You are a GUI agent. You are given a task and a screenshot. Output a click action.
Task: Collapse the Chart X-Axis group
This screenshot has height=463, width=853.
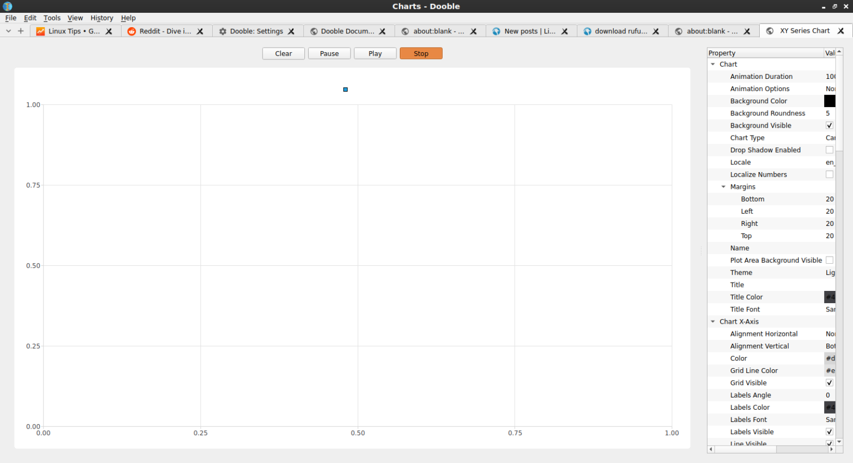[713, 321]
